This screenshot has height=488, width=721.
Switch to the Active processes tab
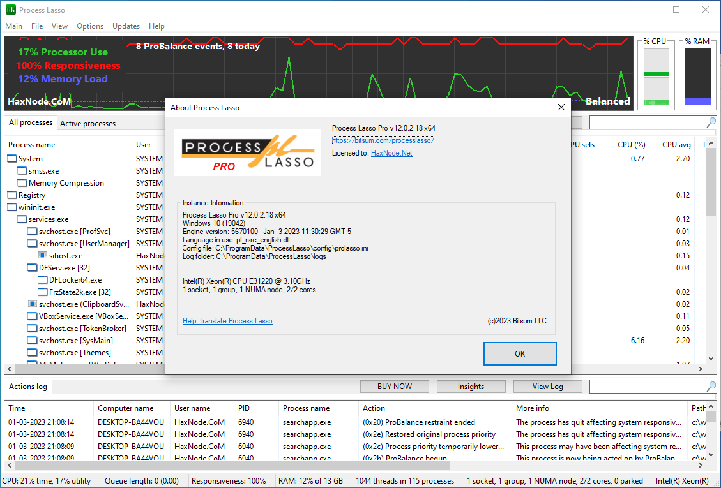[x=88, y=124]
